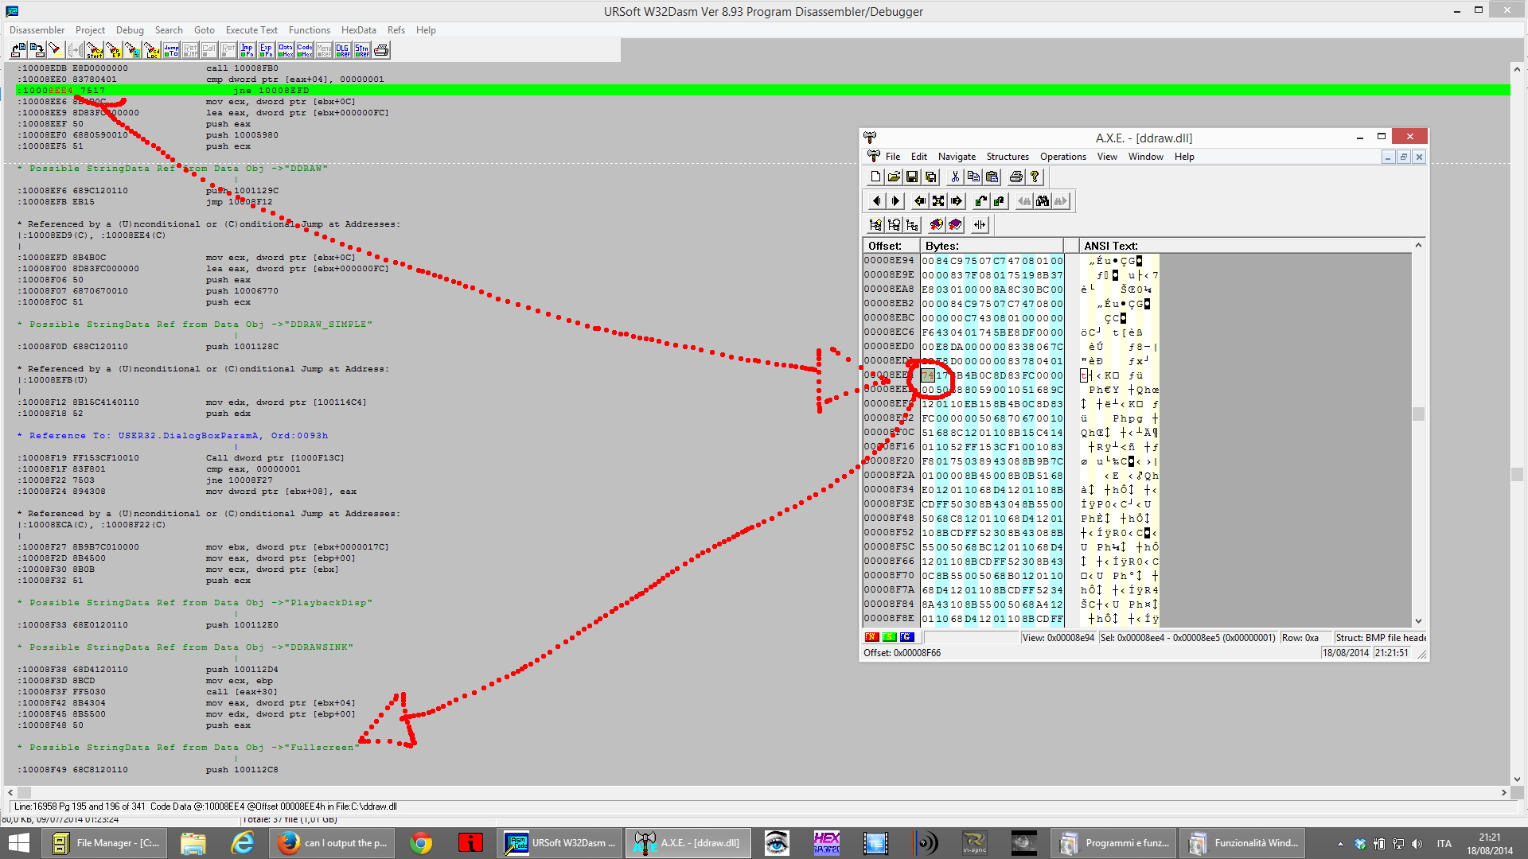This screenshot has width=1528, height=859.
Task: Open the Structures menu in A.X.E.
Action: pyautogui.click(x=1007, y=157)
